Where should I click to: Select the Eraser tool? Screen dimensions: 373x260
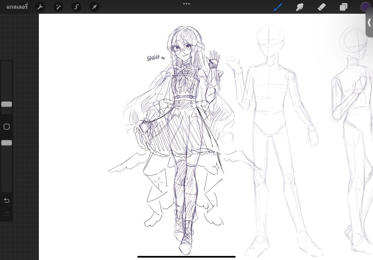(322, 7)
